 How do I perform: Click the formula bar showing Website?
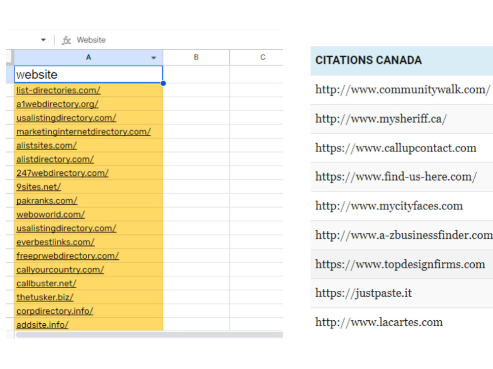[91, 40]
